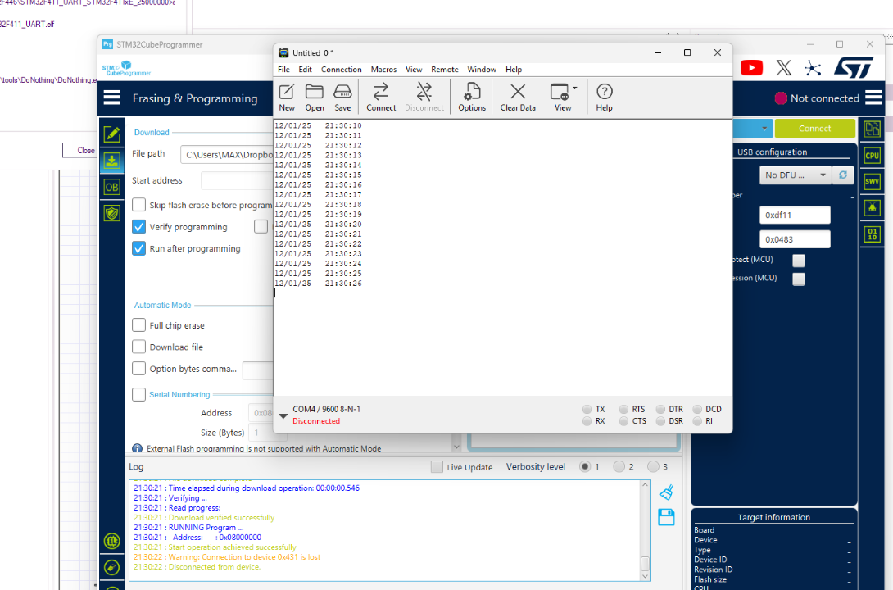Click the New session toolbar icon
Image resolution: width=893 pixels, height=590 pixels.
(x=287, y=98)
